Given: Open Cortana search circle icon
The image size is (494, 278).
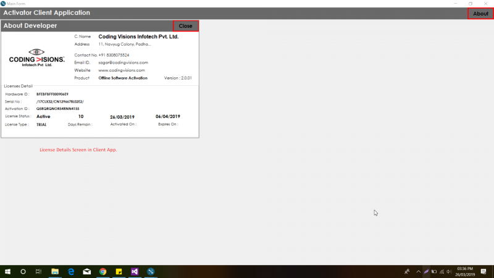Looking at the screenshot, I should pos(23,271).
